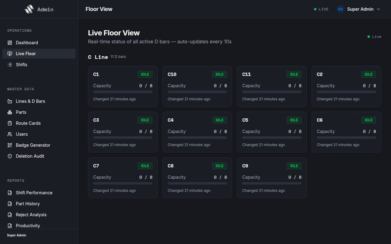Click the Badge Generator QR icon
391x244 pixels.
tap(10, 145)
